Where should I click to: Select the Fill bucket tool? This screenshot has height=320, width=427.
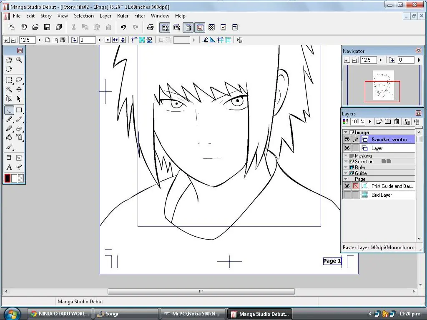(9, 137)
